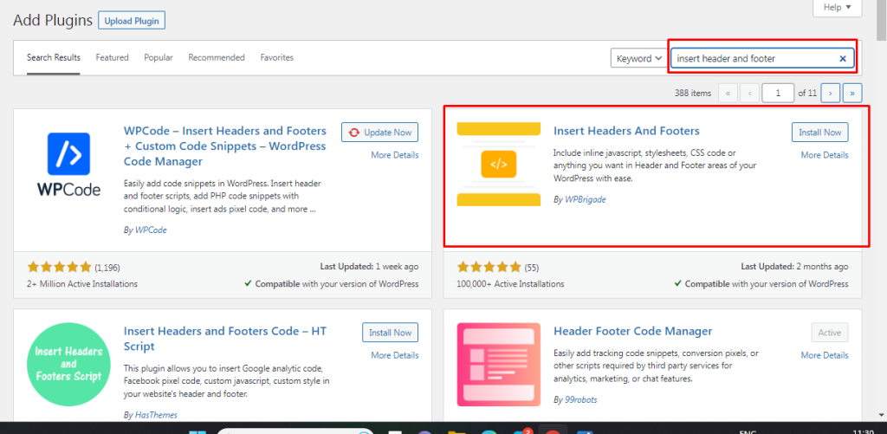Click the WPCode logo thumbnail
This screenshot has height=434, width=887.
coord(69,164)
